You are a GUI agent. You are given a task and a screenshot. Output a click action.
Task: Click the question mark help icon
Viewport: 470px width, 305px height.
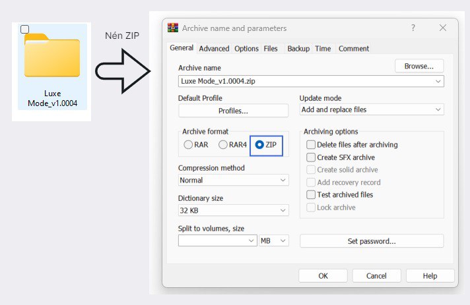[x=413, y=28]
